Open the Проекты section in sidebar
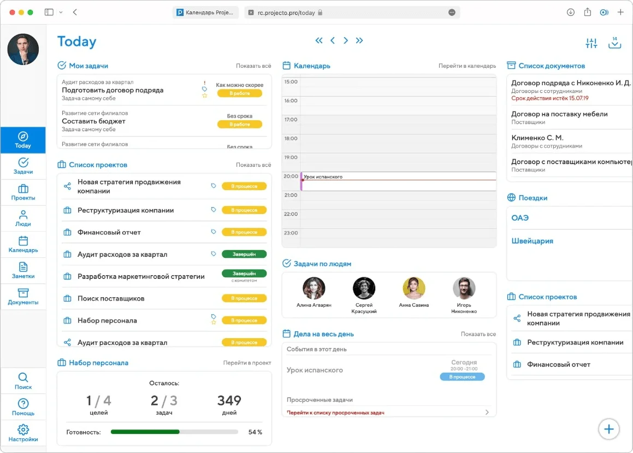The image size is (633, 453). coord(23,192)
